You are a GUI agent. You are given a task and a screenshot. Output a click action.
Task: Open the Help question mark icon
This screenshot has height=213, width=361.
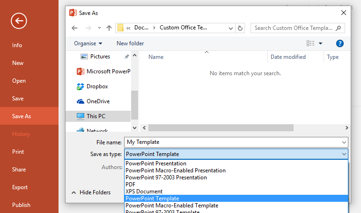click(340, 43)
